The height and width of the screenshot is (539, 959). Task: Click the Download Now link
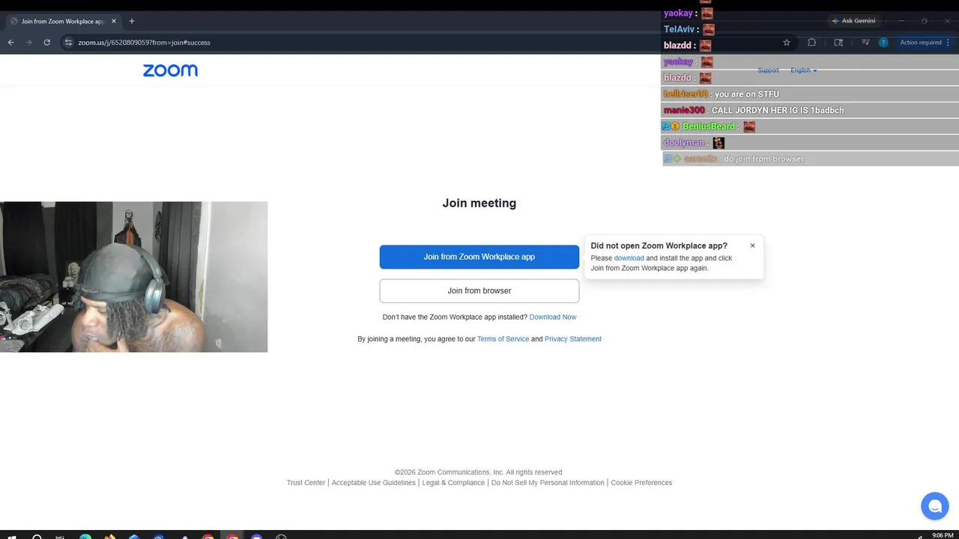[x=553, y=317]
